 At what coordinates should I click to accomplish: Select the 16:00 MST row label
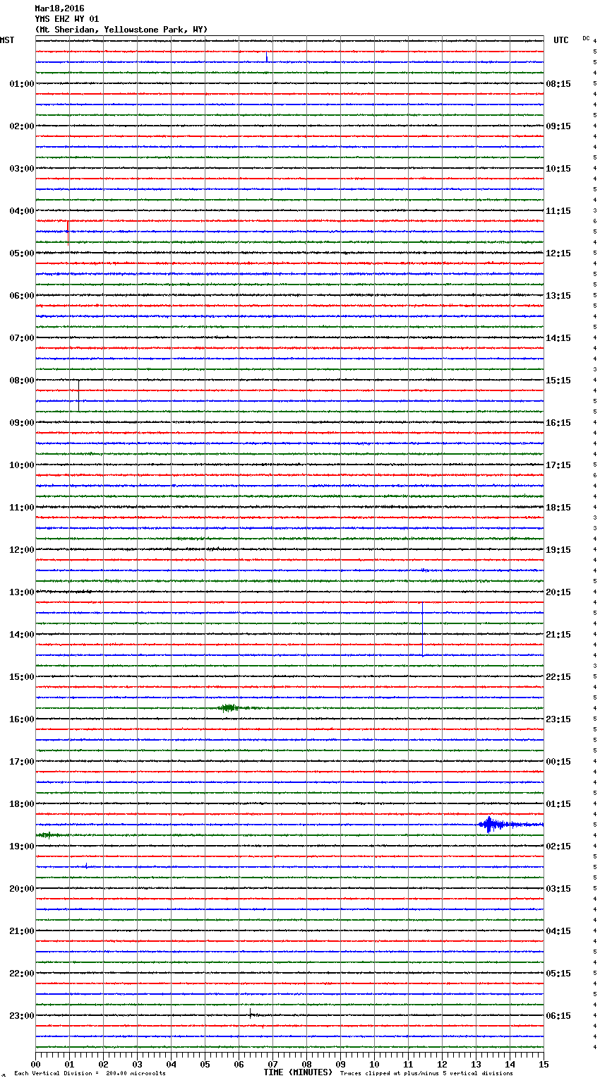click(21, 719)
